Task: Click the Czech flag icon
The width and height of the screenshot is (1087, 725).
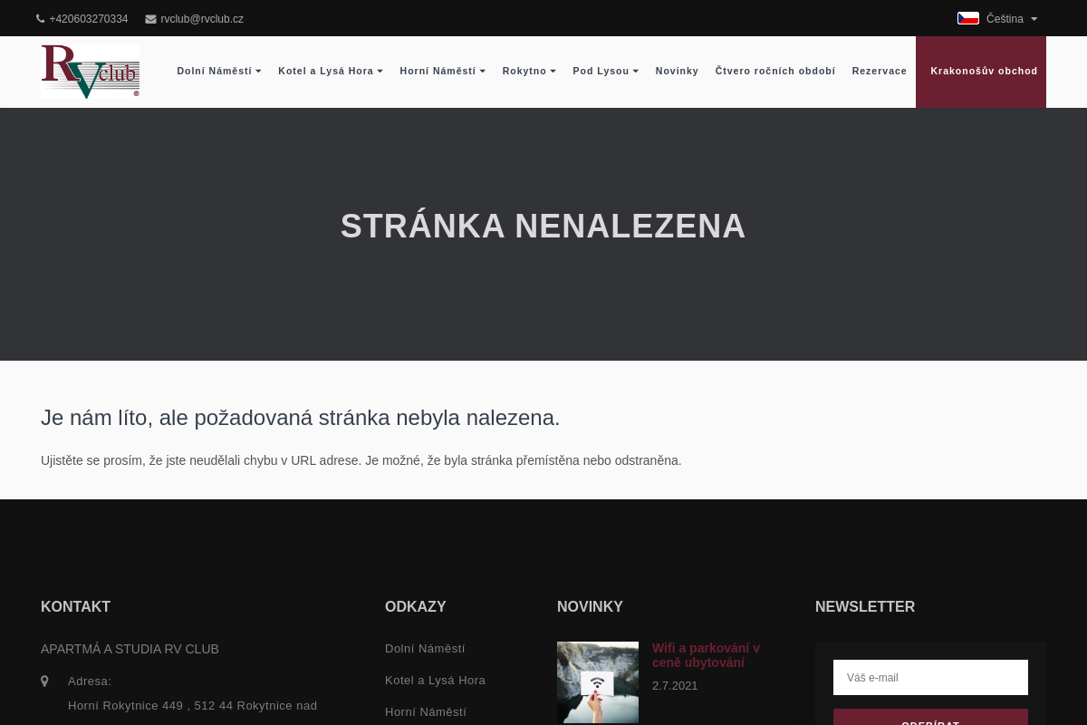Action: click(968, 18)
